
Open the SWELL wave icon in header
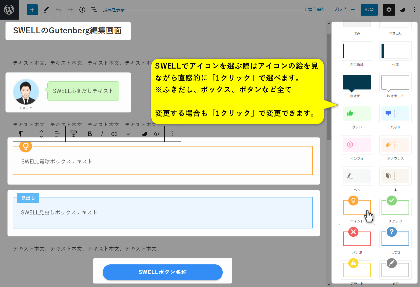(403, 10)
